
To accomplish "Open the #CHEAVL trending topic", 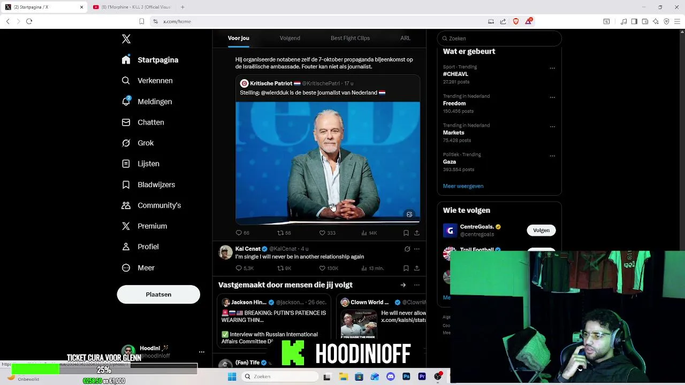I will pos(455,74).
